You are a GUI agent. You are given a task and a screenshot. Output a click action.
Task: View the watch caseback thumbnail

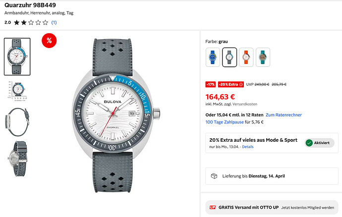(17, 159)
